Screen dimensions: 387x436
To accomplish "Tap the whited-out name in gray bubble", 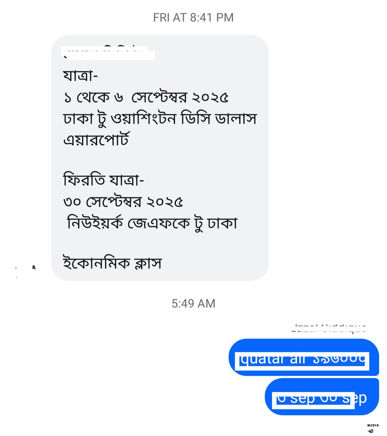I will [x=109, y=53].
